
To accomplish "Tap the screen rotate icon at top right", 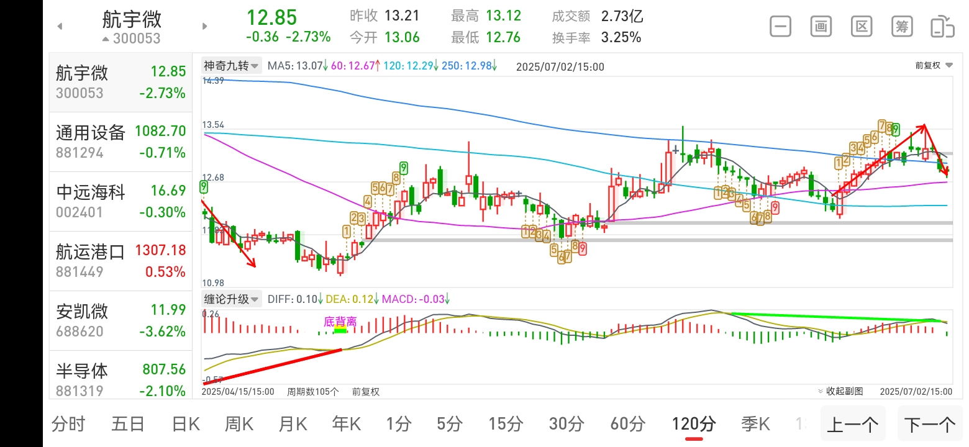I will [x=942, y=27].
